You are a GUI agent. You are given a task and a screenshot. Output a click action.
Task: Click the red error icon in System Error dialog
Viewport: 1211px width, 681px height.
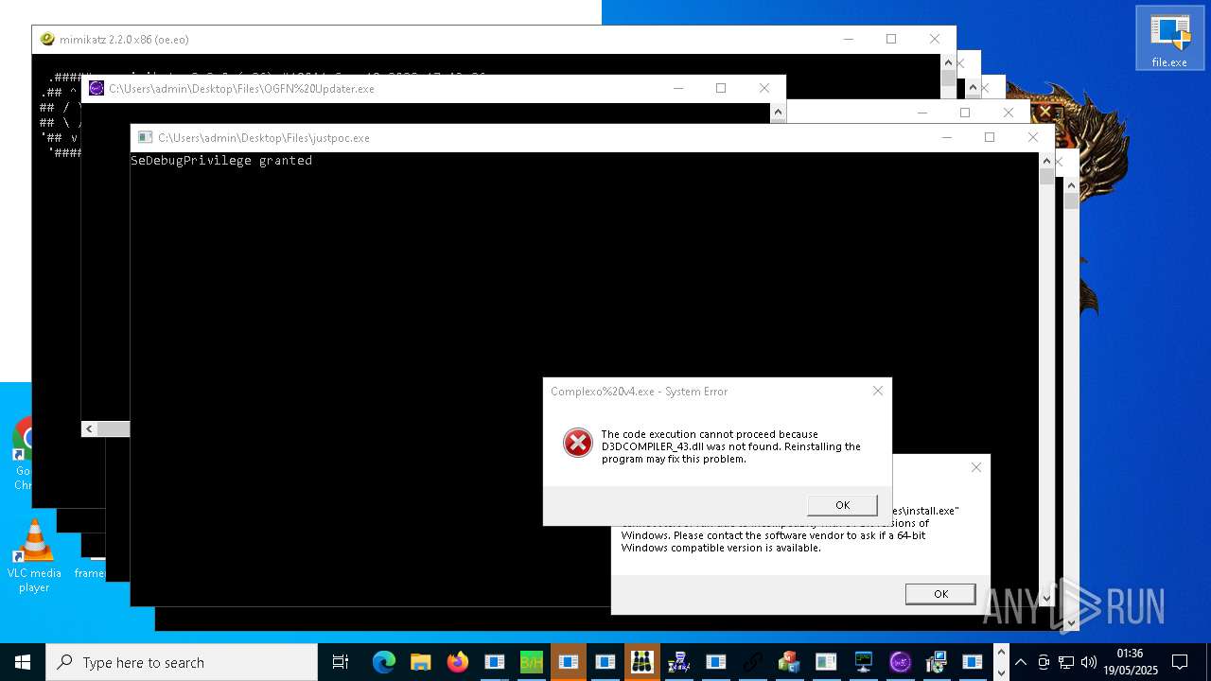tap(577, 443)
